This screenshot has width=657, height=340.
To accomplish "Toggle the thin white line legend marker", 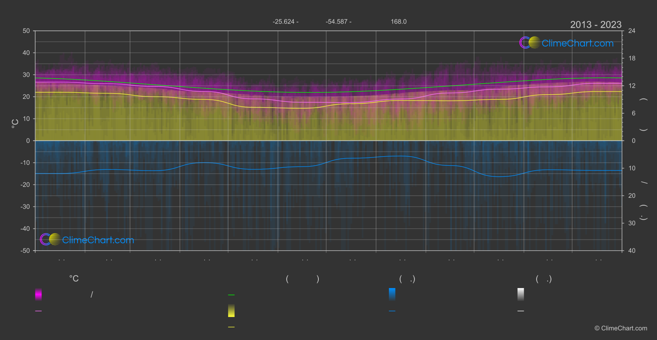I will tap(521, 311).
